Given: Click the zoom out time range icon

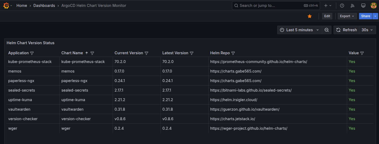Looking at the screenshot, I should (327, 30).
